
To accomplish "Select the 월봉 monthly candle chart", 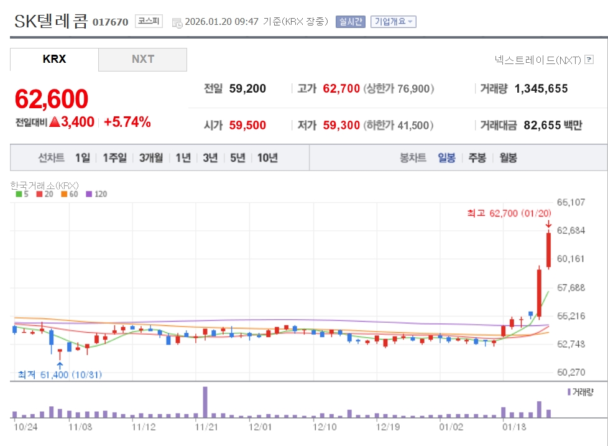I will (x=508, y=158).
